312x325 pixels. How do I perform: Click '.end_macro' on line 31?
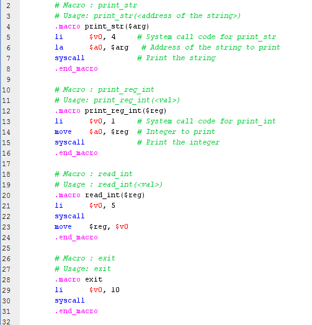[x=76, y=311]
